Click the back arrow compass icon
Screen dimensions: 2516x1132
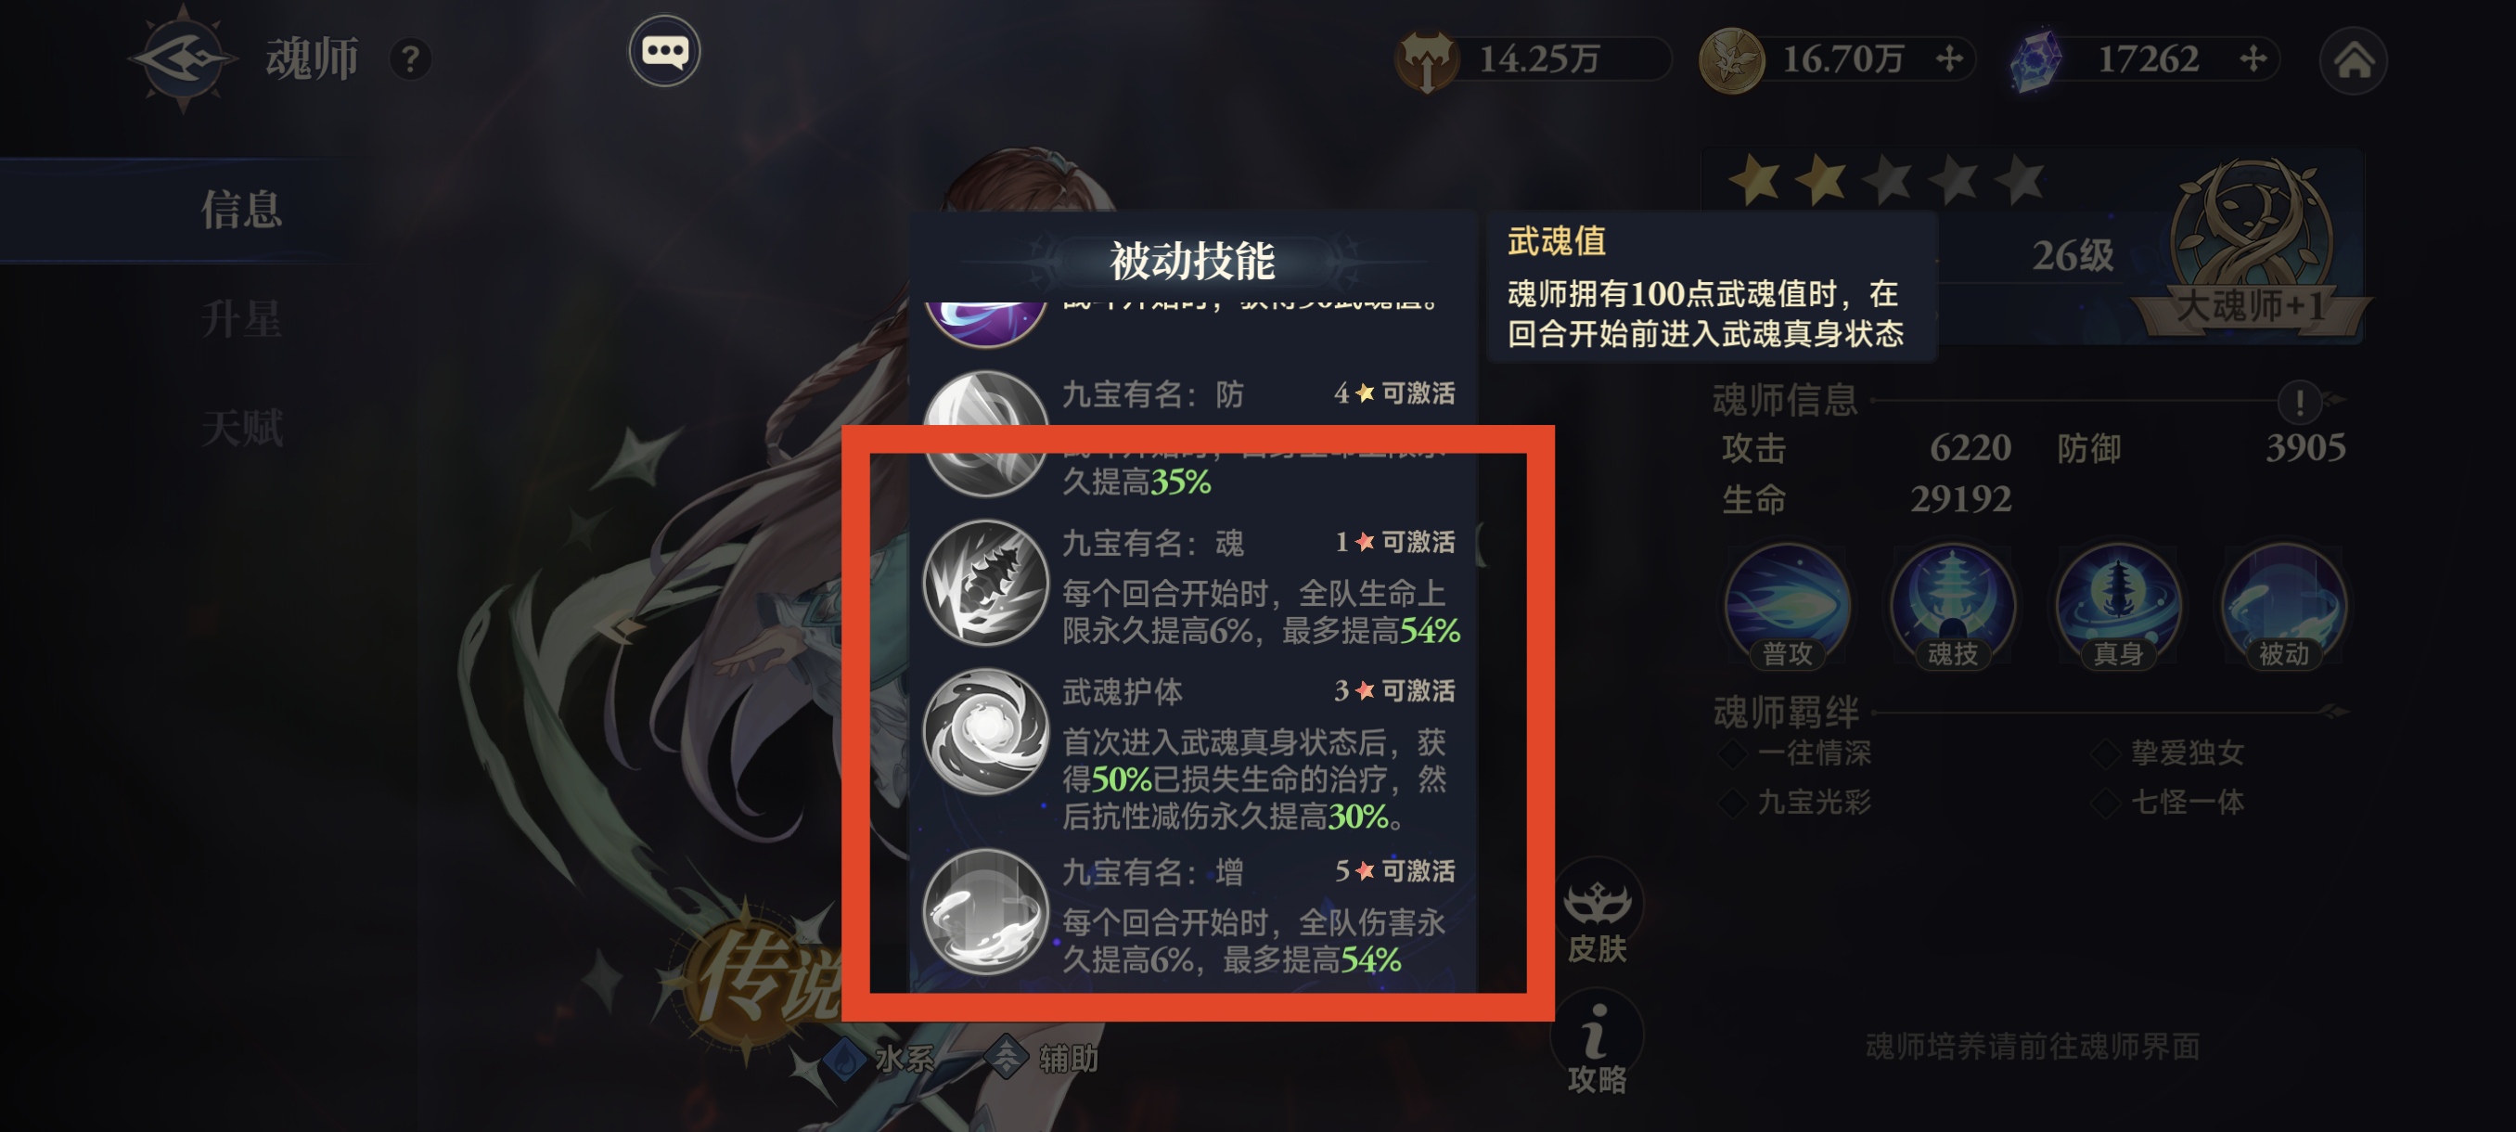click(183, 58)
